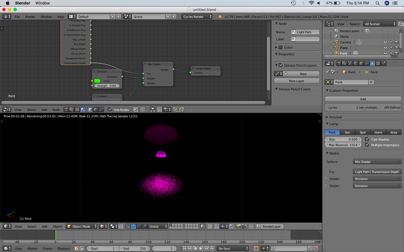This screenshot has height=252, width=404.
Task: Click the pin icon in properties breadcrumb
Action: tap(327, 72)
